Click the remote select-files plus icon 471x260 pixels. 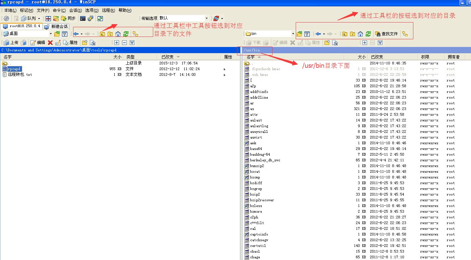pos(364,43)
